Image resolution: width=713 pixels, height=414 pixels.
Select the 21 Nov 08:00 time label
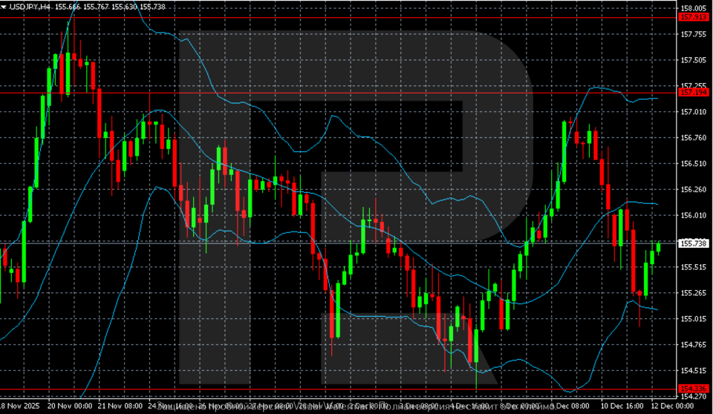click(x=121, y=407)
